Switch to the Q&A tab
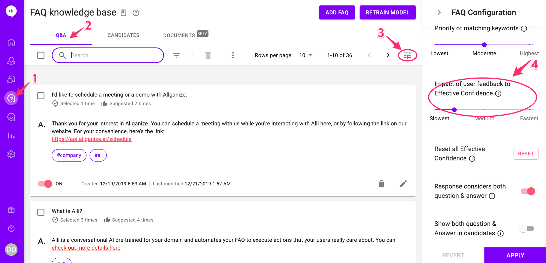Image resolution: width=546 pixels, height=263 pixels. point(61,35)
